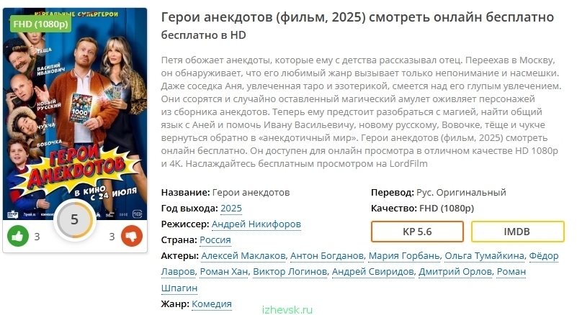Click the circular rating score 5
Screen dimensions: 577x315
tap(74, 219)
